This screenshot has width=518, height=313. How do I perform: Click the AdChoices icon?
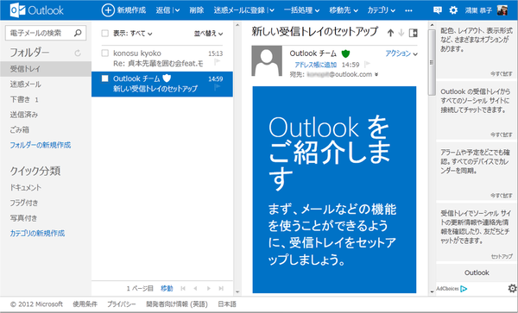464,289
